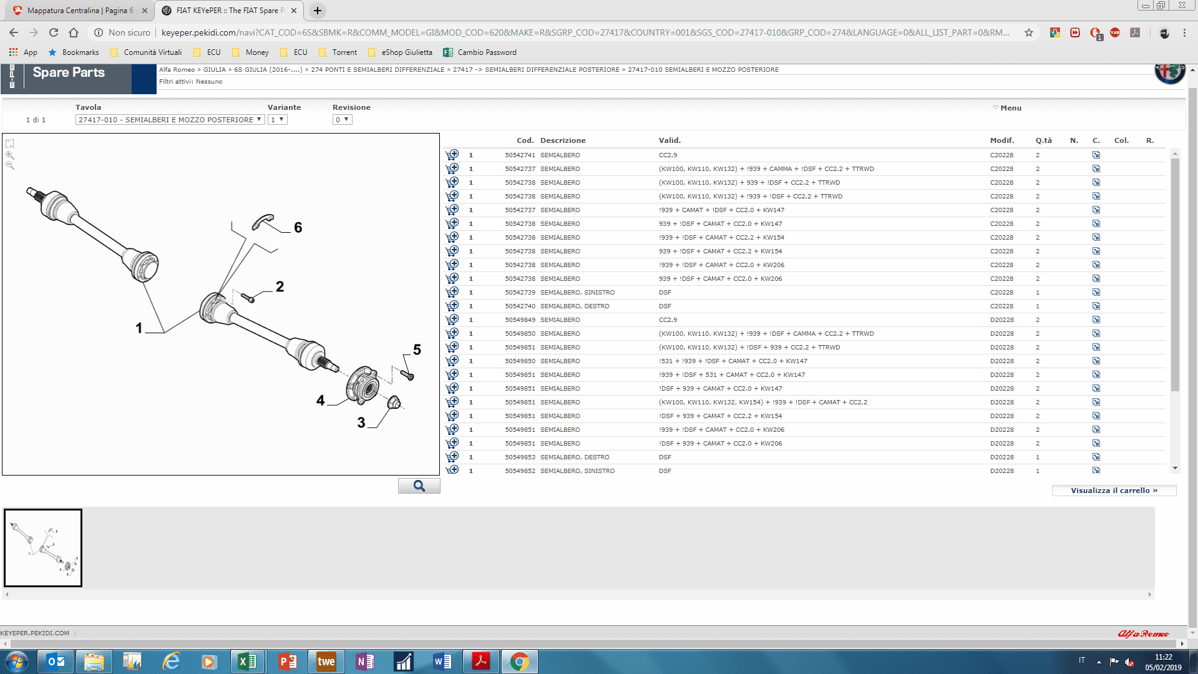Viewport: 1198px width, 674px height.
Task: Open new browser tab
Action: pyautogui.click(x=318, y=11)
